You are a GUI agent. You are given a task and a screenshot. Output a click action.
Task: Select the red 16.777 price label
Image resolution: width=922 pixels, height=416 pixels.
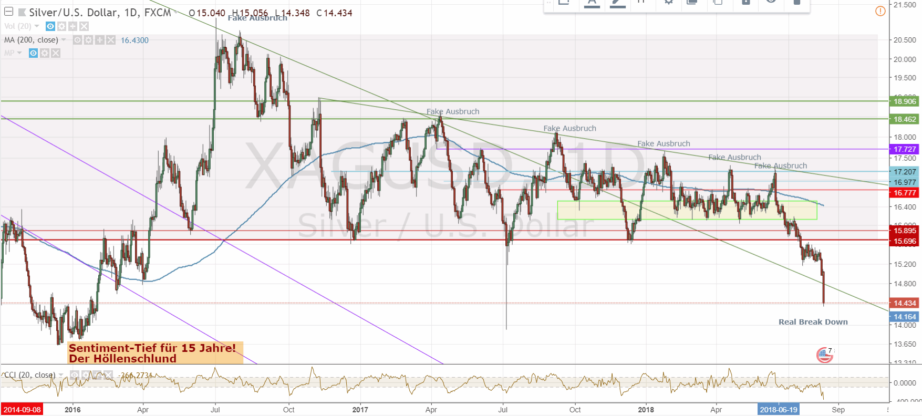click(904, 193)
